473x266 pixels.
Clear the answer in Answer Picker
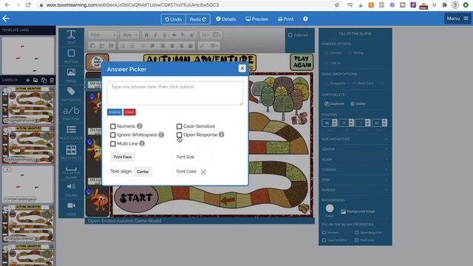click(129, 112)
